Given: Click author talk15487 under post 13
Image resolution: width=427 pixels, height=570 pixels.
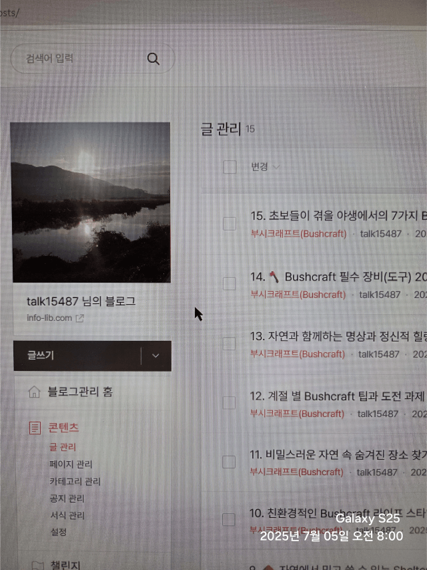Looking at the screenshot, I should coord(379,354).
